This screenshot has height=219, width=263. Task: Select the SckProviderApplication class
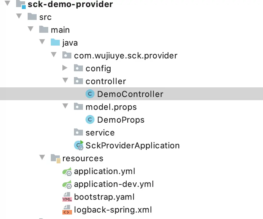[x=132, y=145]
